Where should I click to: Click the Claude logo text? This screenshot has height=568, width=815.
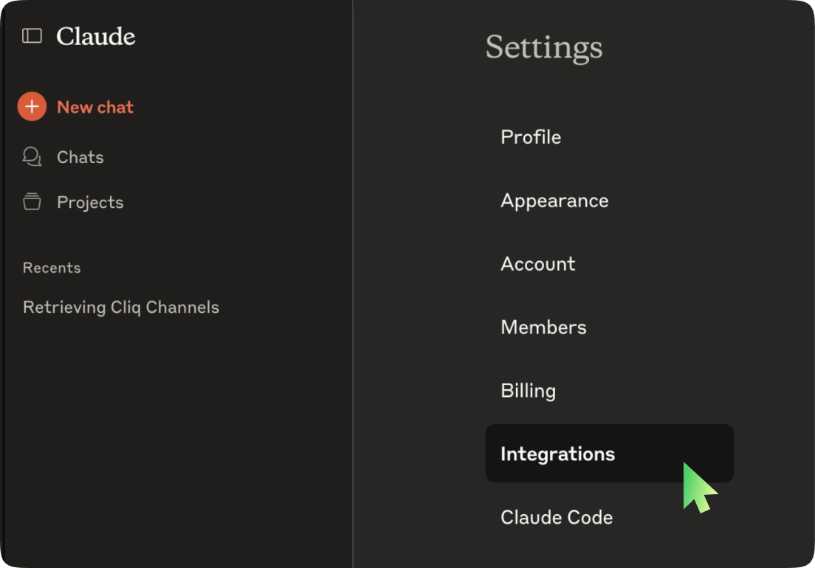96,36
